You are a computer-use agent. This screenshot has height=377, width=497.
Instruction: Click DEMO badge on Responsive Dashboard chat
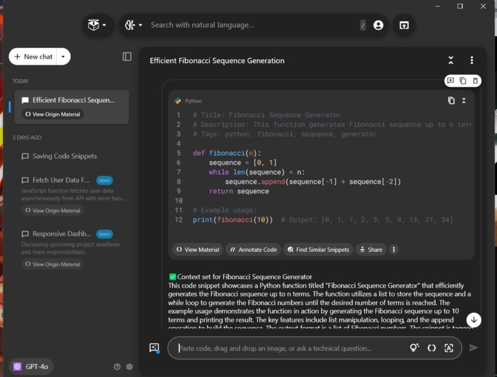coord(104,234)
